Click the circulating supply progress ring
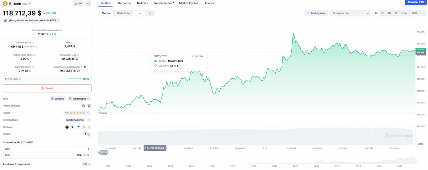Image resolution: width=428 pixels, height=170 pixels. click(x=78, y=71)
